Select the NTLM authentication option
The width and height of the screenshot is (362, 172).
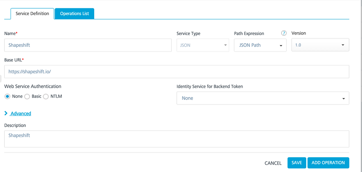tap(46, 97)
